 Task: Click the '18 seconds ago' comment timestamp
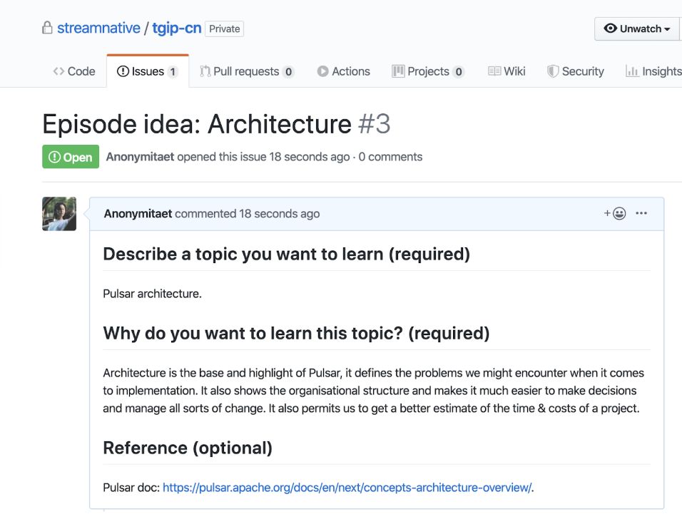click(x=279, y=214)
